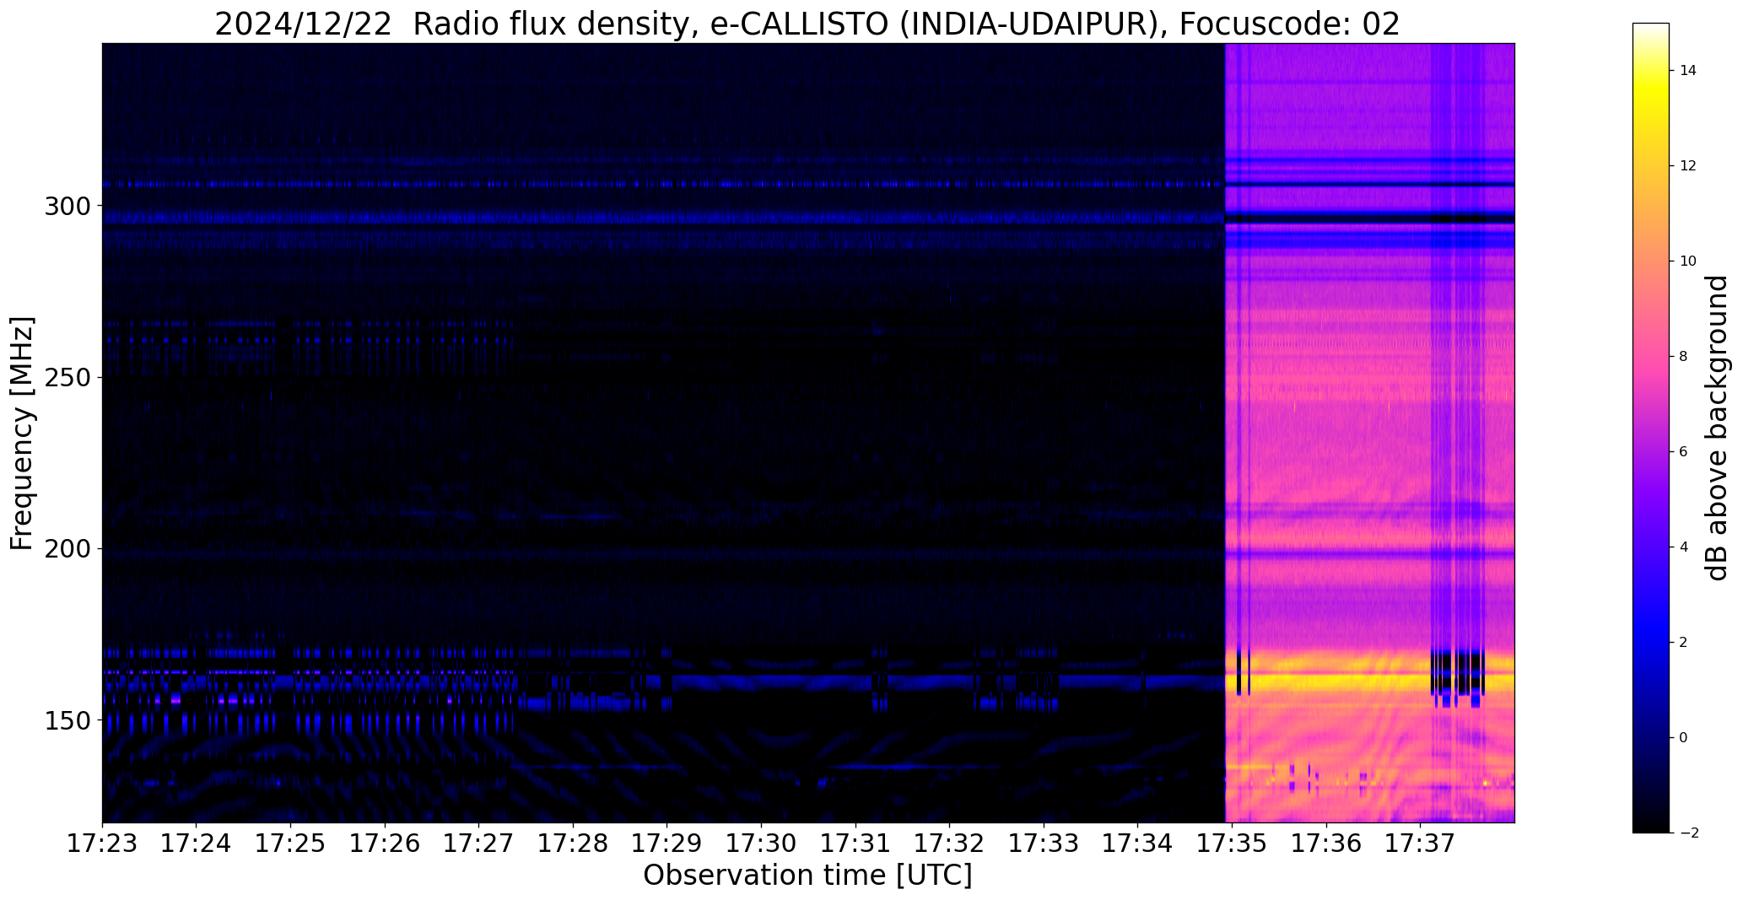
Task: Click the 200 frequency tick label
Action: point(67,548)
